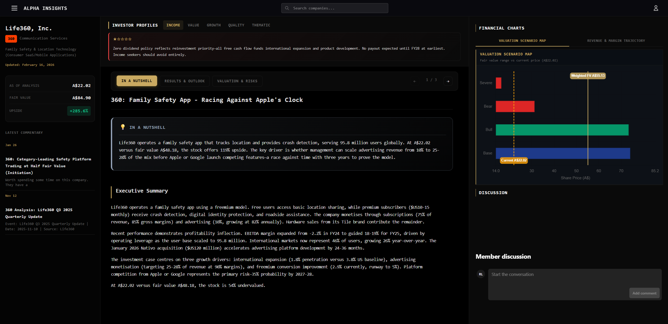Click the user account icon
668x324 pixels.
(656, 8)
